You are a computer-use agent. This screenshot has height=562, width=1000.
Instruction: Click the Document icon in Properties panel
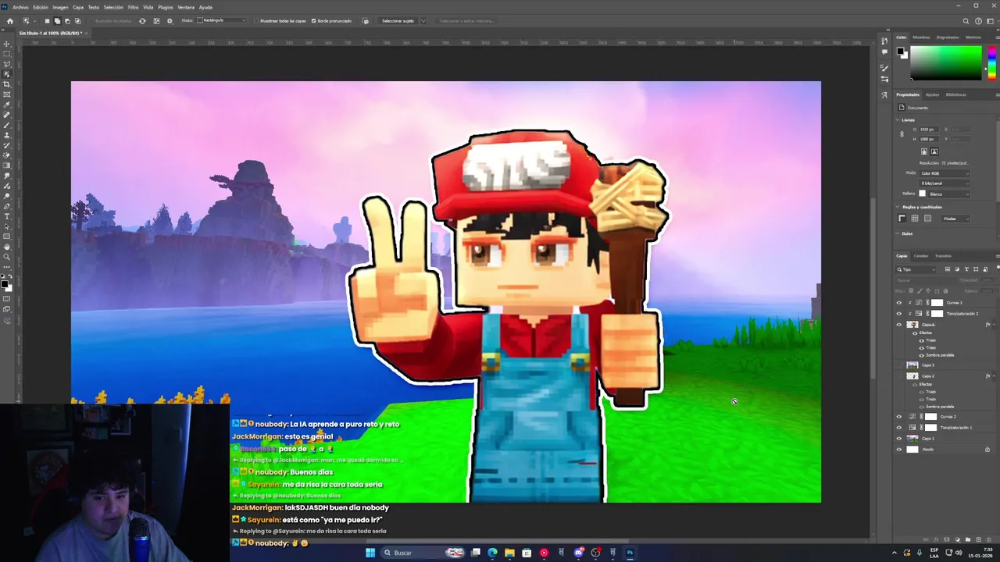[902, 108]
